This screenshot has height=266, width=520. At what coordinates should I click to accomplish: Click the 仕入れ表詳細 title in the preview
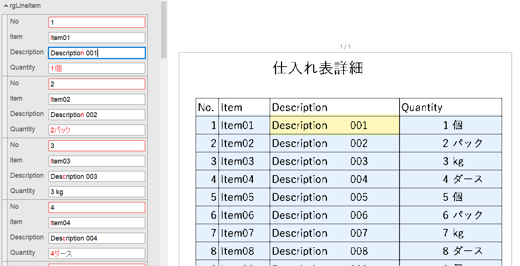point(318,68)
